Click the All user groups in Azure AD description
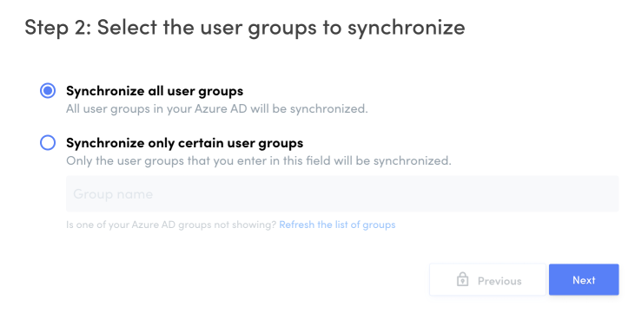Viewport: 642px width, 332px height. tap(217, 108)
